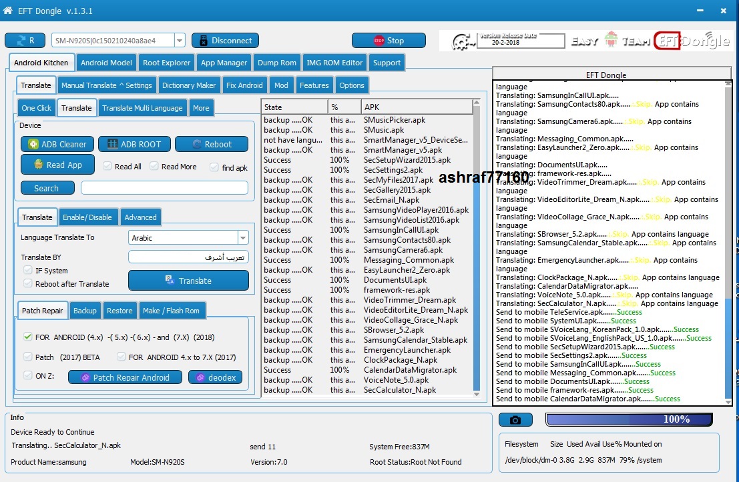Start translation with the Translate button
This screenshot has height=482, width=739.
(188, 281)
